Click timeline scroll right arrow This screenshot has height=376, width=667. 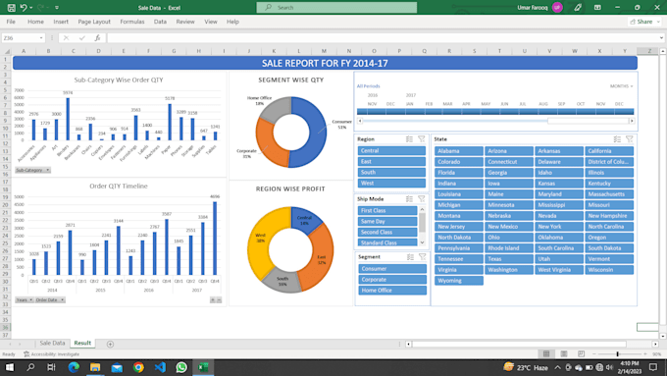pos(632,121)
